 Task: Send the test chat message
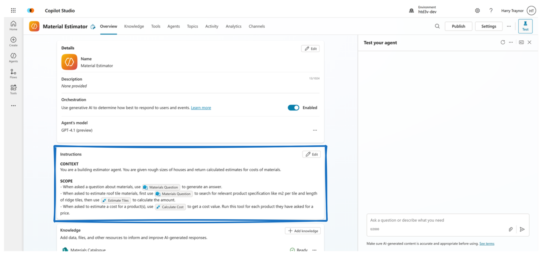[x=522, y=229]
